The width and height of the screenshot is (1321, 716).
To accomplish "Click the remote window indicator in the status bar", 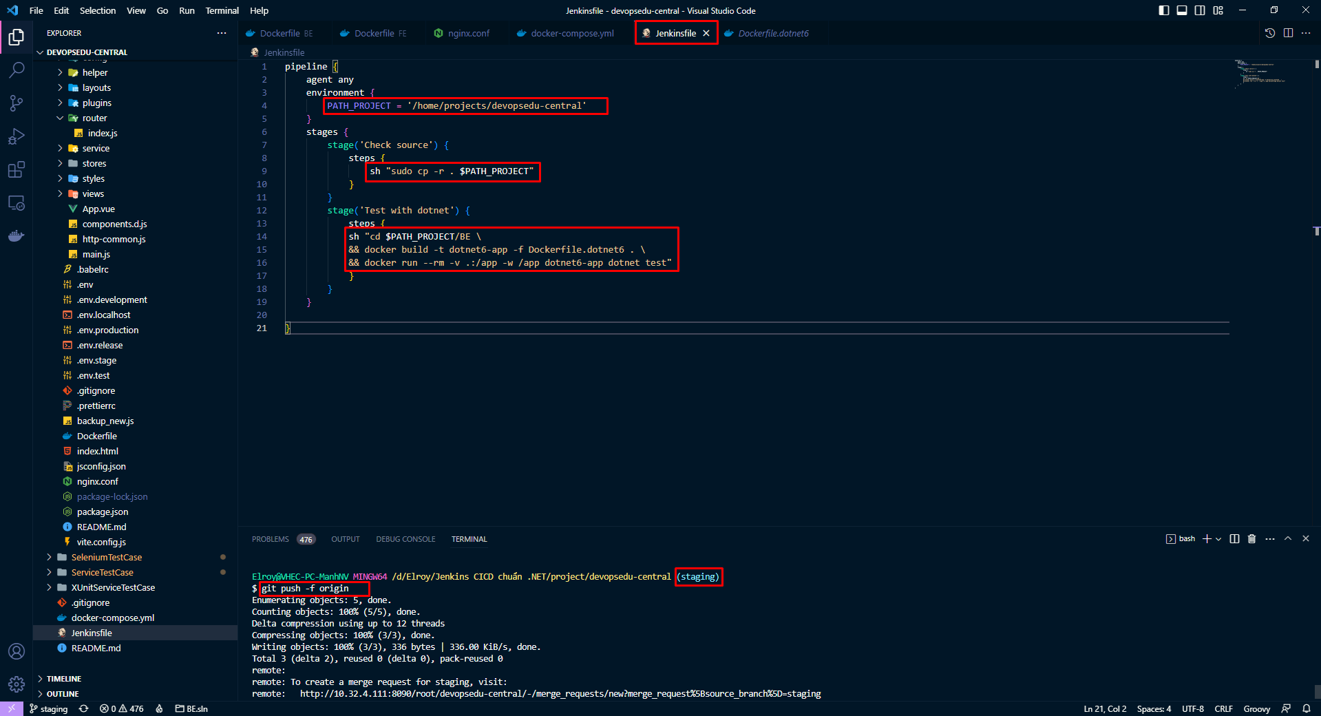I will click(x=12, y=708).
